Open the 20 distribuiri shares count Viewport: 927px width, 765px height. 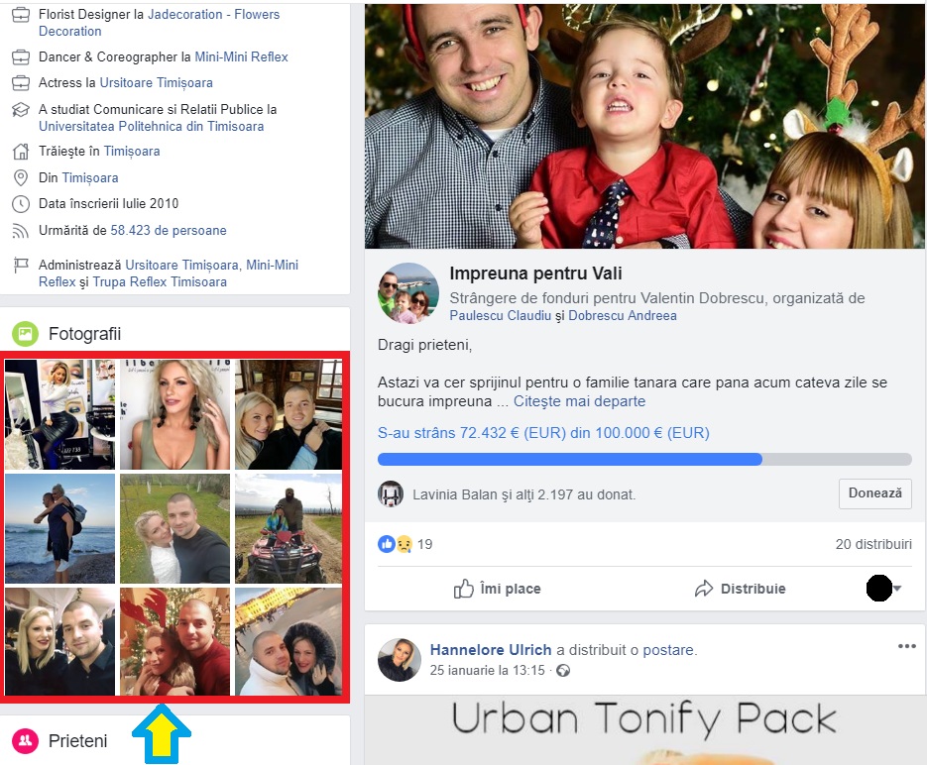coord(873,544)
